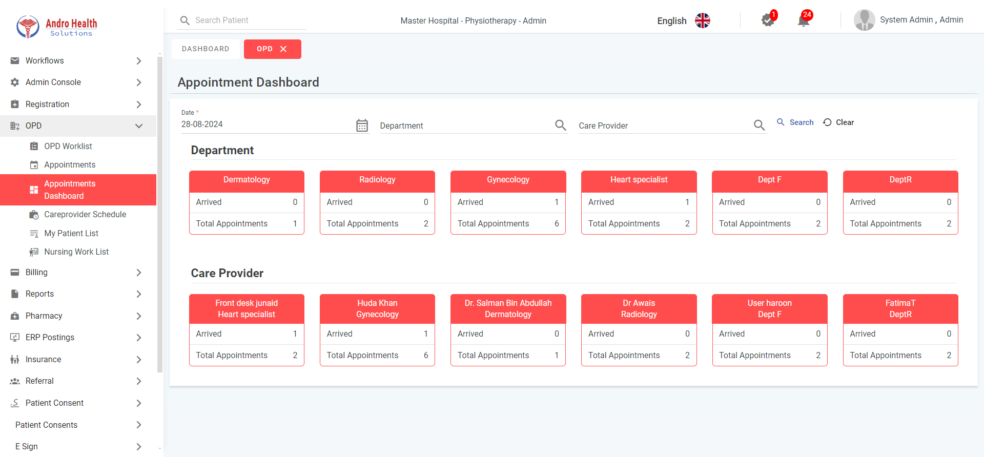Click the Andro Health Solutions logo
This screenshot has height=457, width=984.
point(56,27)
